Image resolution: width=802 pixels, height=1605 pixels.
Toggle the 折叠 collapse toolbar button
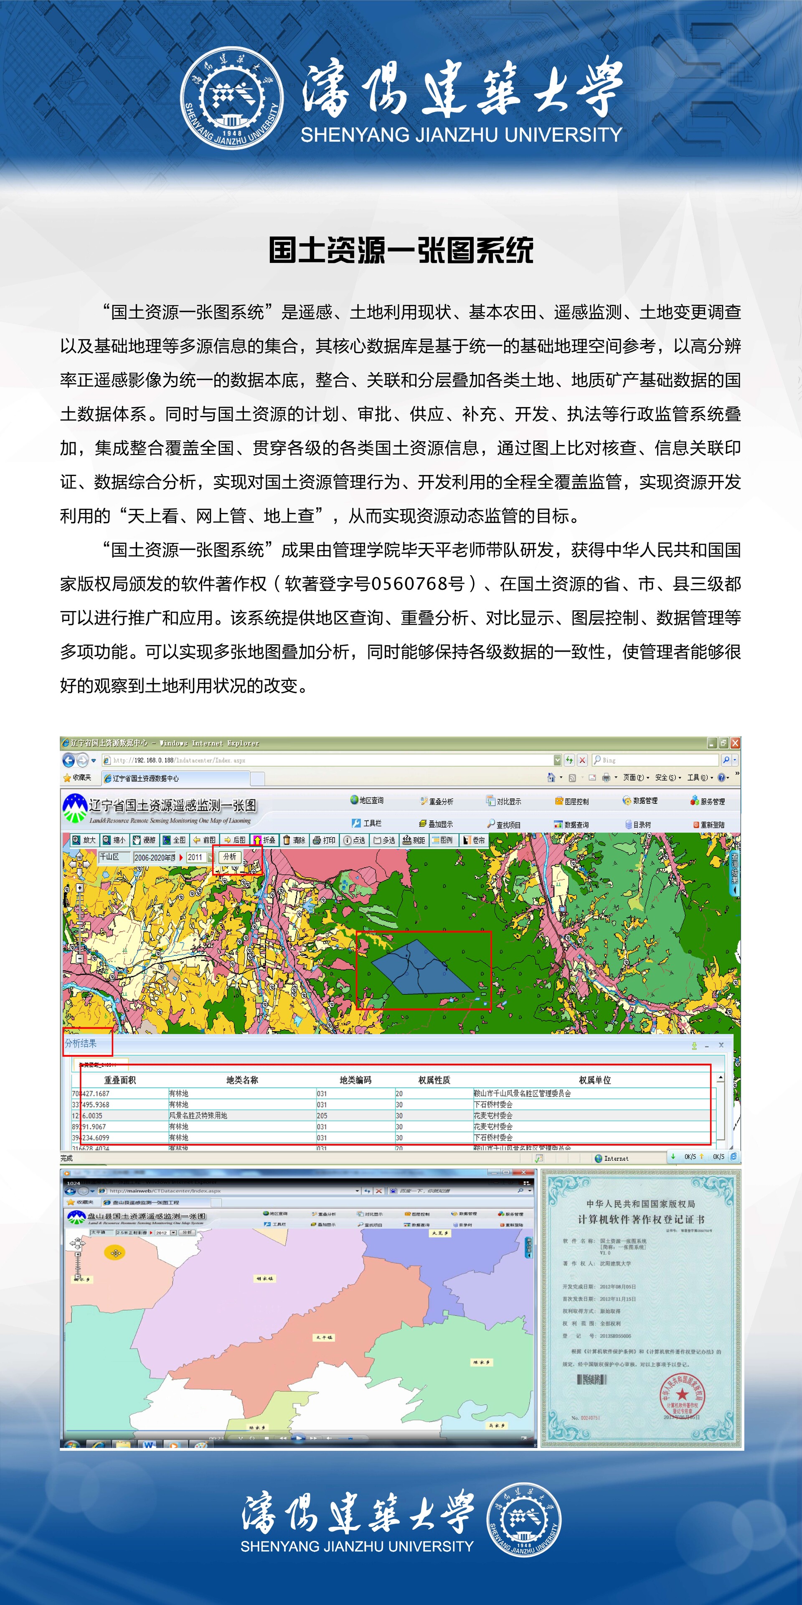(x=264, y=840)
